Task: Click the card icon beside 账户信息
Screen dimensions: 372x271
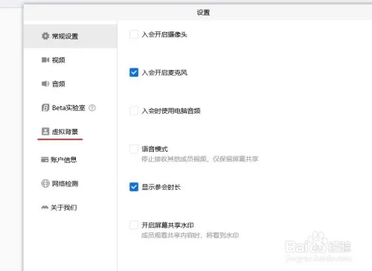Action: coord(45,159)
